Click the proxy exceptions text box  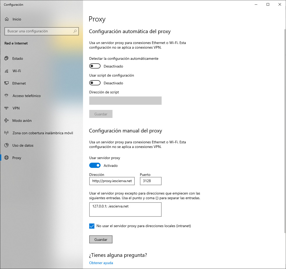point(125,210)
